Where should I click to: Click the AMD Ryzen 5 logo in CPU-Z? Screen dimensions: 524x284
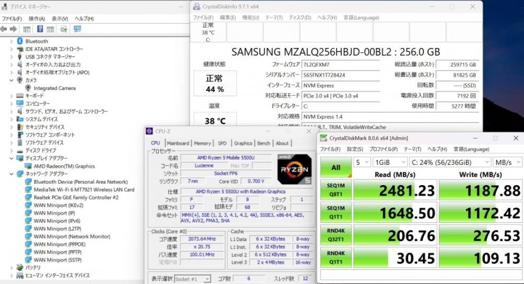tap(294, 169)
